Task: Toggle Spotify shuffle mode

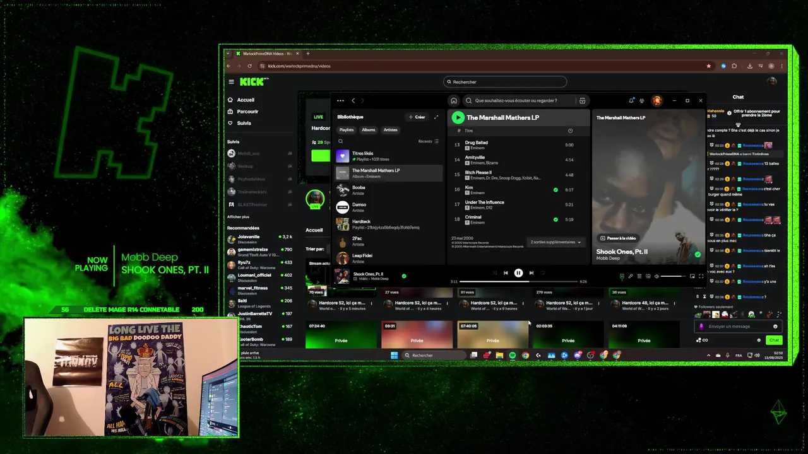Action: coord(495,273)
